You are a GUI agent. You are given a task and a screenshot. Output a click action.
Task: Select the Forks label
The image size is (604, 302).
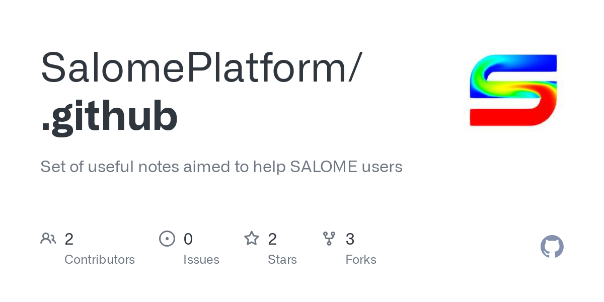361,260
